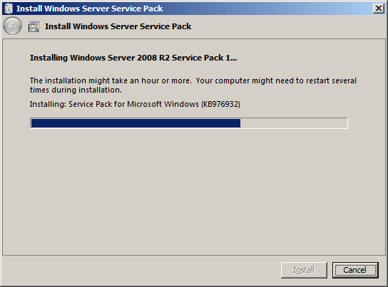Click the filled blue portion of progress bar
388x287 pixels.
point(136,123)
